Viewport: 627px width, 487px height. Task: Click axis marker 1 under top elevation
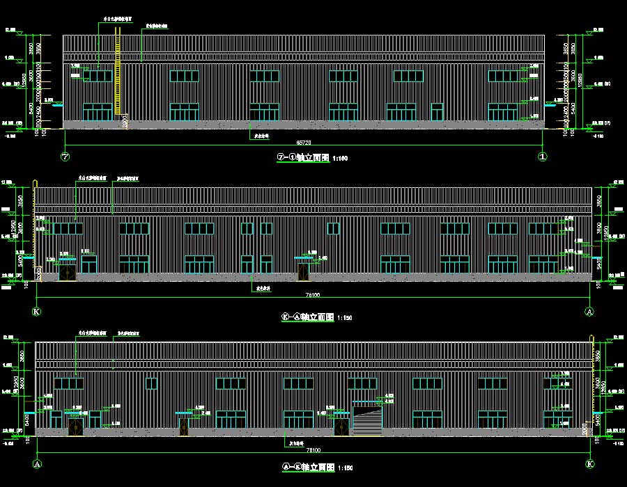point(543,157)
